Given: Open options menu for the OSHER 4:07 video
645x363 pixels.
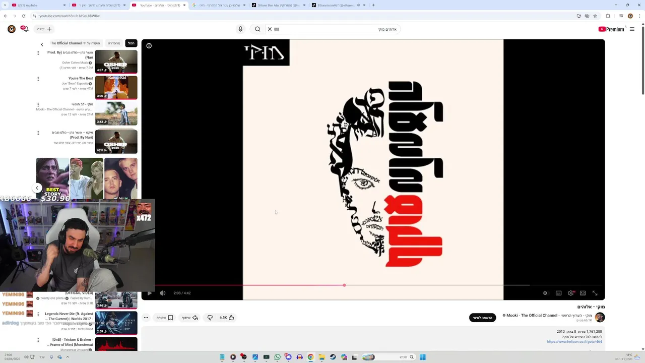Looking at the screenshot, I should (38, 53).
